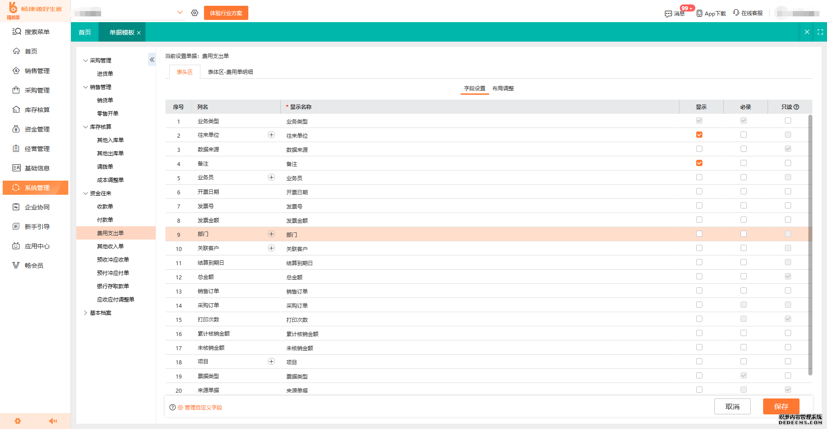This screenshot has width=827, height=429.
Task: Enable the 必录 checkbox for 业务员
Action: tap(744, 178)
